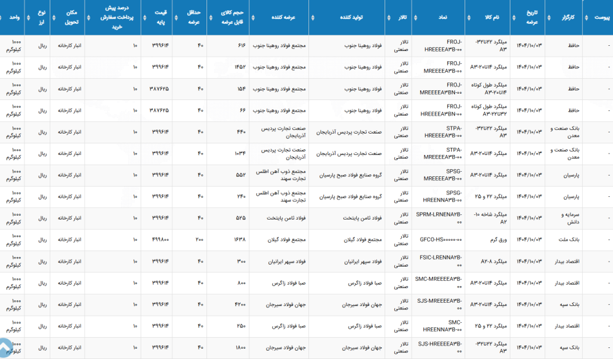Click the واحد column header label
Screen dimensions: 613x359
14,17
